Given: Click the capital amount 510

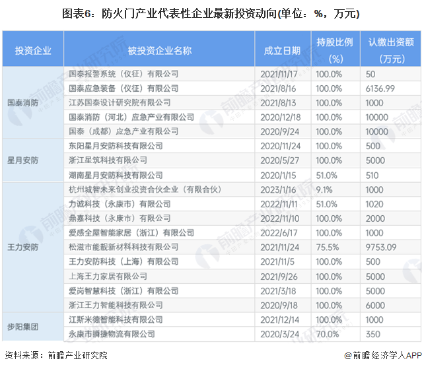Looking at the screenshot, I should coord(372,176).
